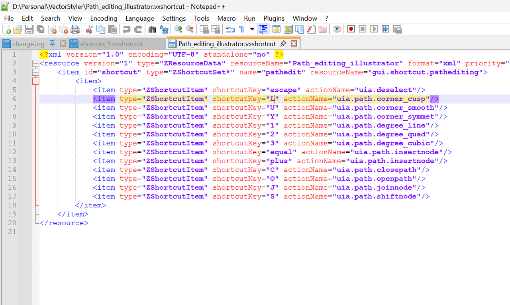
Task: Open the show-symbols dropdown arrow
Action: 252,29
